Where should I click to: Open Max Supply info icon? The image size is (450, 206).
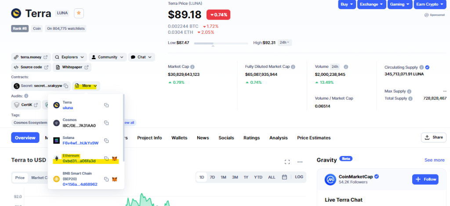(x=409, y=92)
